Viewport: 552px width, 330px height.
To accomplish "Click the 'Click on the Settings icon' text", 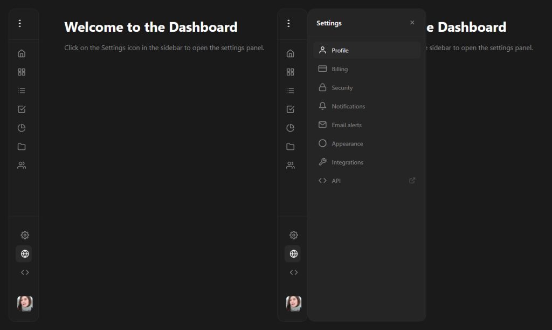I will point(164,47).
